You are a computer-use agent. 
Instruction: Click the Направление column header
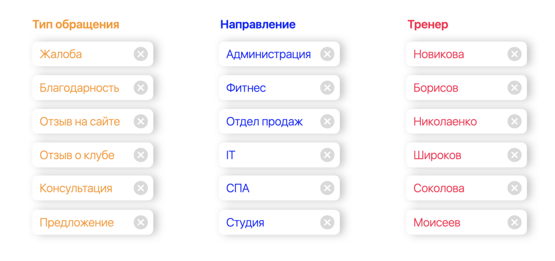tap(258, 25)
